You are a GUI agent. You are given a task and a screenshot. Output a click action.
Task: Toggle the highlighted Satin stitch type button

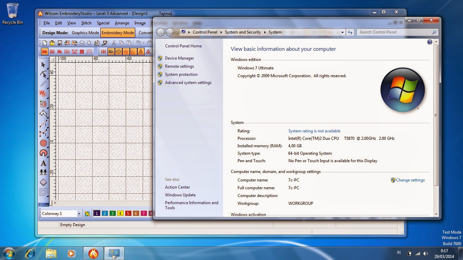tap(44, 52)
